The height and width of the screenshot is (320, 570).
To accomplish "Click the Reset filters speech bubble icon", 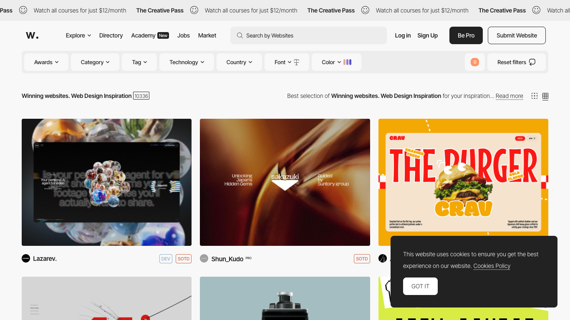I will coord(532,62).
